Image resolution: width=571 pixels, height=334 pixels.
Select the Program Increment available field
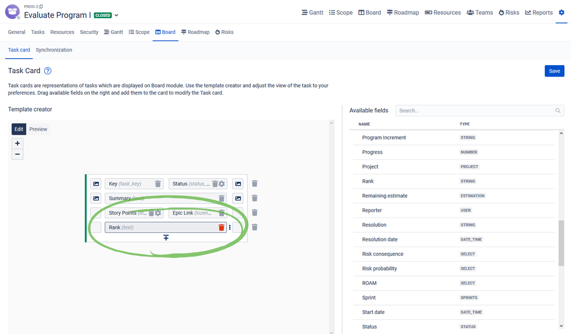[454, 138]
